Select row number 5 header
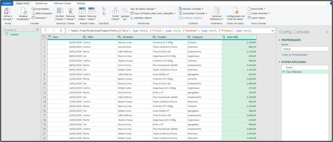Screen dimensions: 333x142 point(44,61)
